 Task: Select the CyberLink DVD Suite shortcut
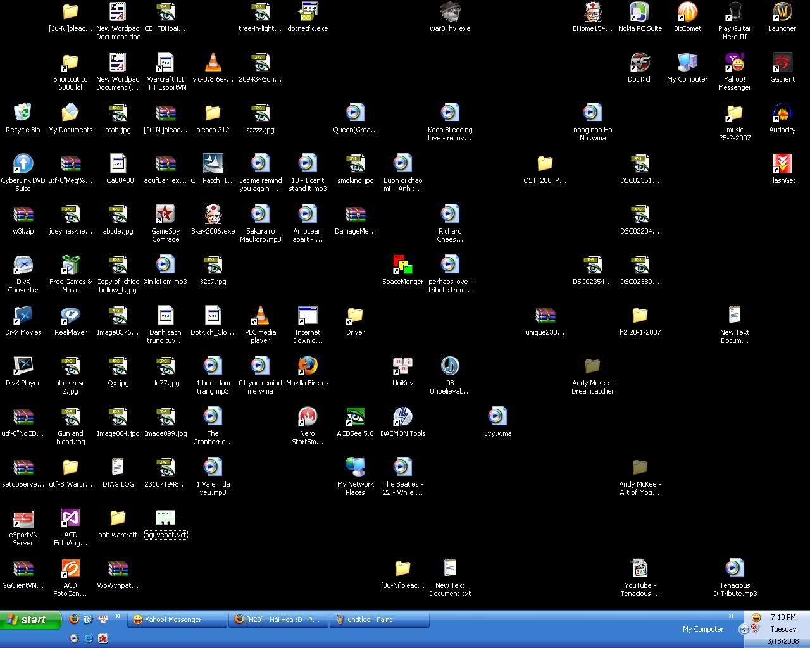(23, 172)
